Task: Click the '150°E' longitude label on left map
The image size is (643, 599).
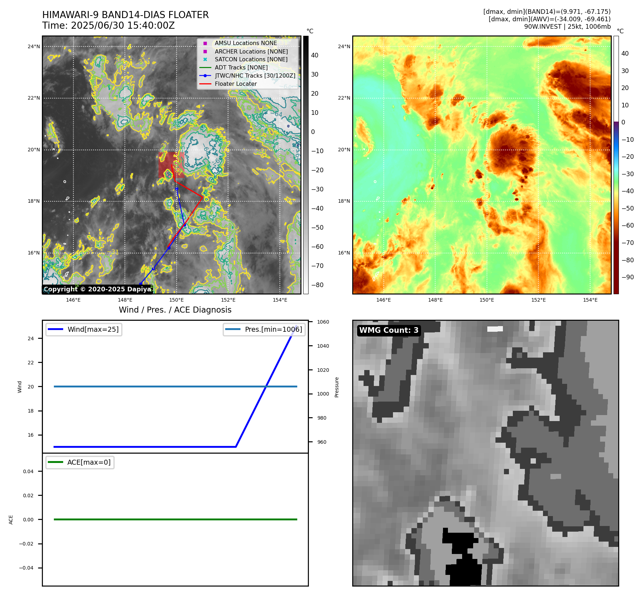Action: point(176,300)
